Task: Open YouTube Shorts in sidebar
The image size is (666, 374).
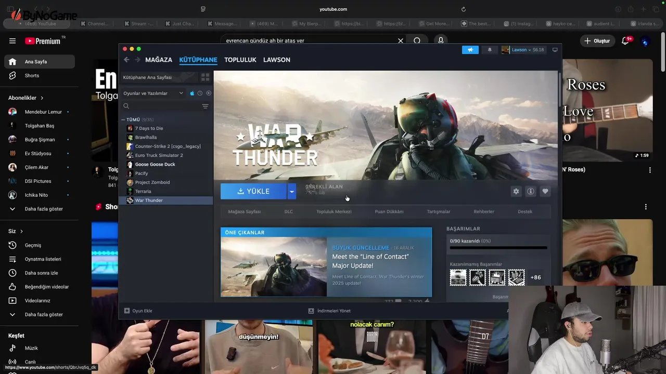Action: click(x=40, y=75)
